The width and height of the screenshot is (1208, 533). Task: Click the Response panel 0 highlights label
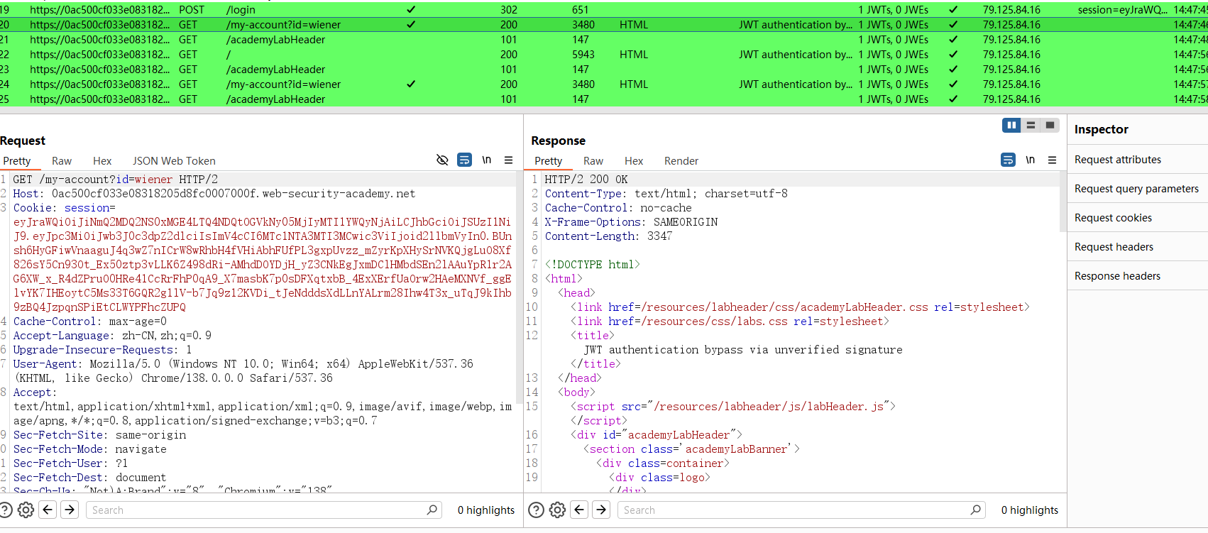(x=1030, y=510)
